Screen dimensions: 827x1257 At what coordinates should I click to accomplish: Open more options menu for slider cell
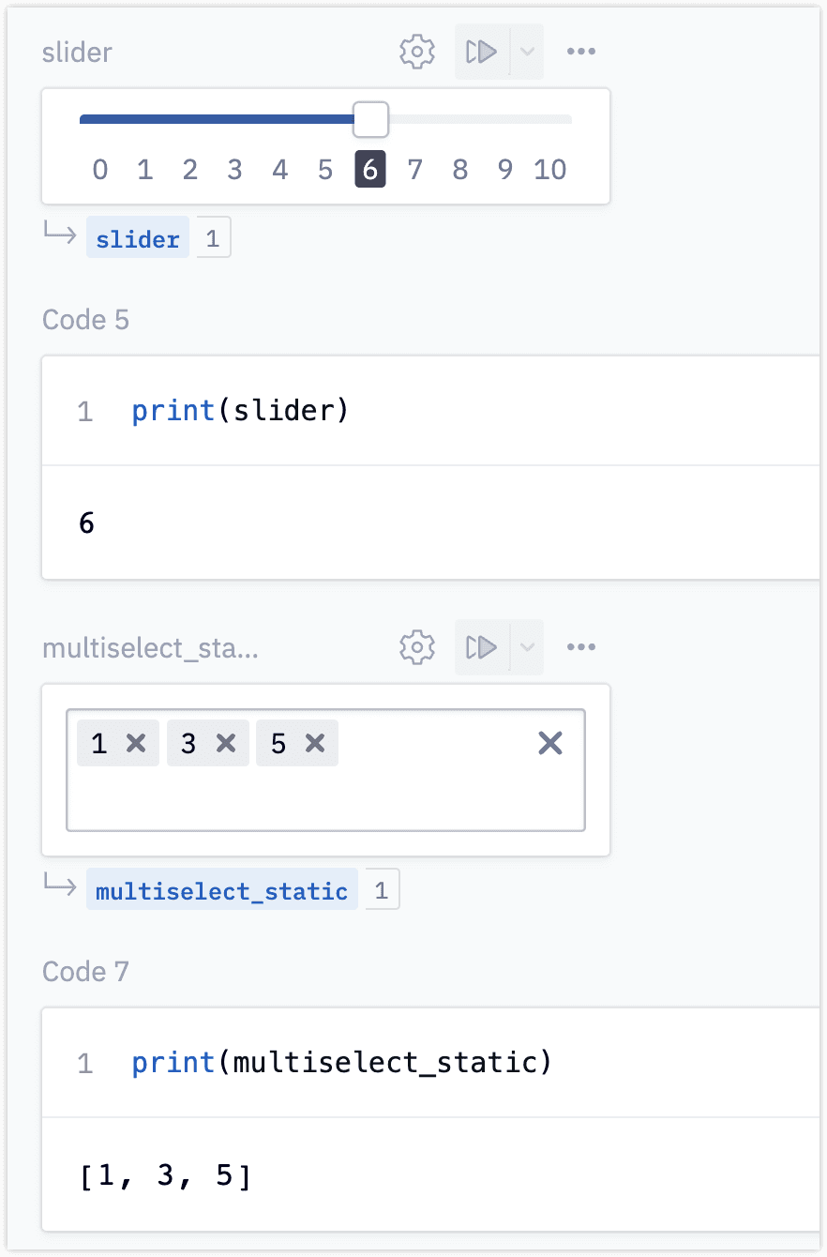[581, 52]
